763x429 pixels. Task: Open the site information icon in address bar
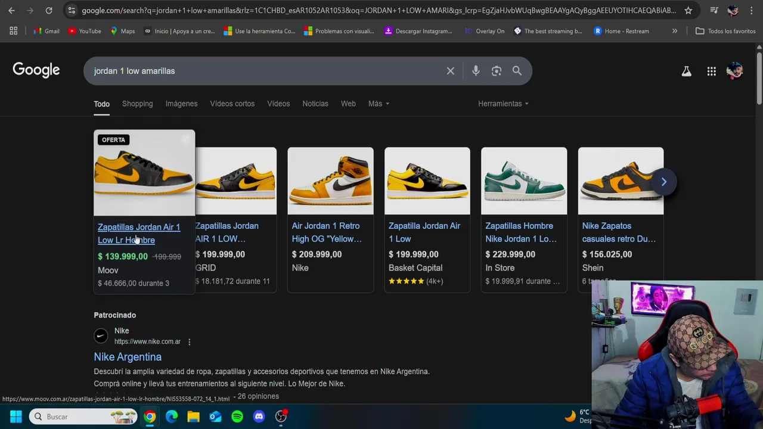(x=72, y=10)
